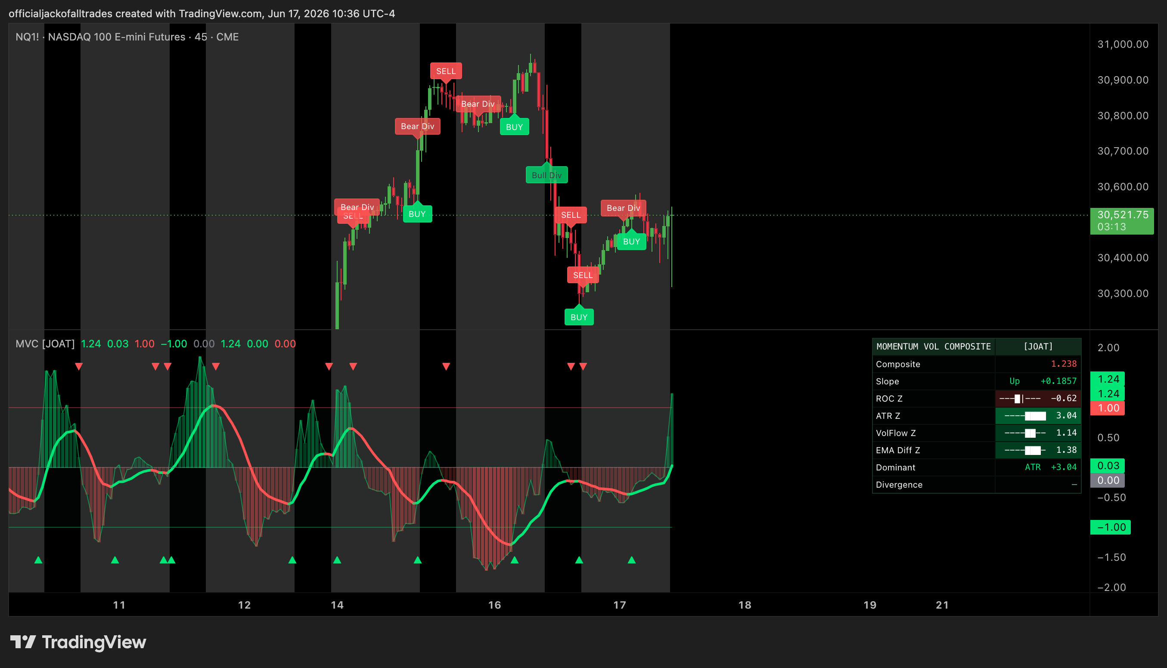Click the date label '11' on time axis
Image resolution: width=1167 pixels, height=668 pixels.
point(119,605)
